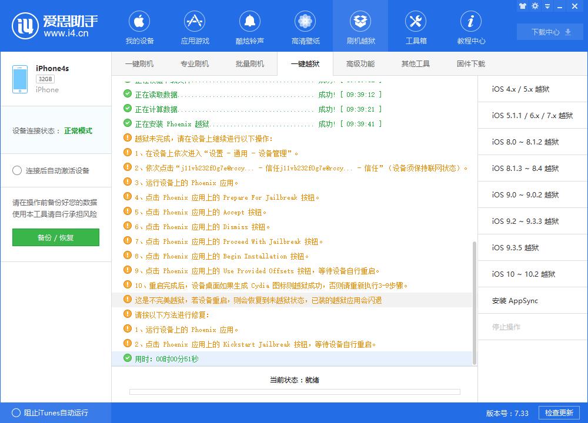Expand the iOS 9.0 ~ 9.0.2 越狱 entry
This screenshot has width=588, height=423.
pos(532,194)
